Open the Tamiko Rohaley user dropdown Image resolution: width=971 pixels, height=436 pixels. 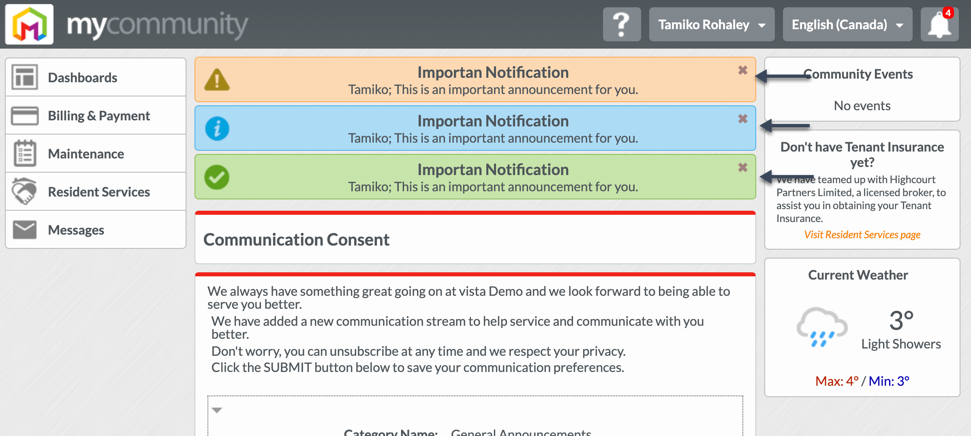(711, 25)
